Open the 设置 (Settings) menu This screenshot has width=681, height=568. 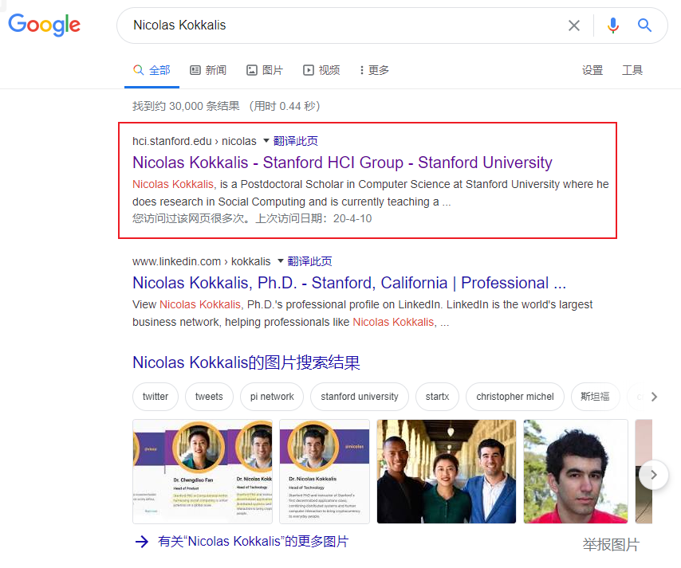pyautogui.click(x=592, y=70)
